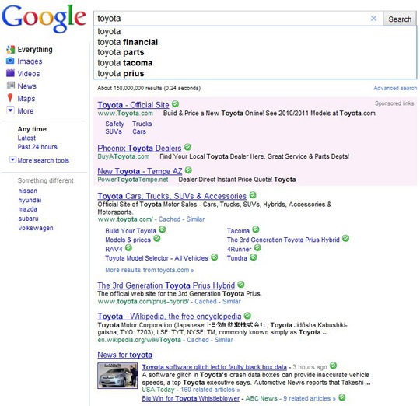
Task: Open Toyota - Official Site sponsored link
Action: (x=133, y=105)
